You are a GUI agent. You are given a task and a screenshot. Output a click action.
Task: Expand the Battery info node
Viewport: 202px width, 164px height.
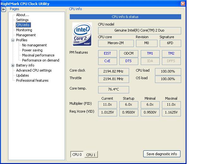point(13,65)
